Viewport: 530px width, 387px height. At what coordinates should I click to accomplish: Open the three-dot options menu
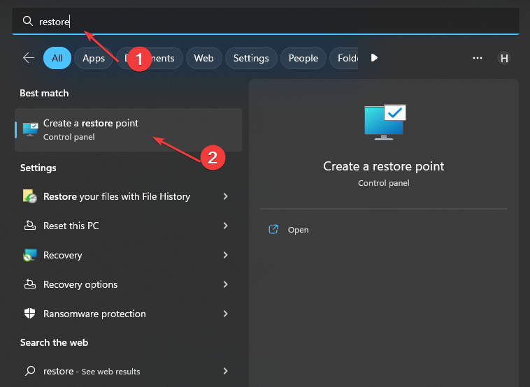[478, 58]
